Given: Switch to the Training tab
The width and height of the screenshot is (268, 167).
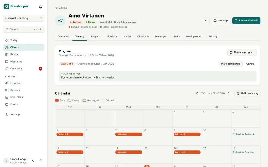Looking at the screenshot, I should coord(80,36).
